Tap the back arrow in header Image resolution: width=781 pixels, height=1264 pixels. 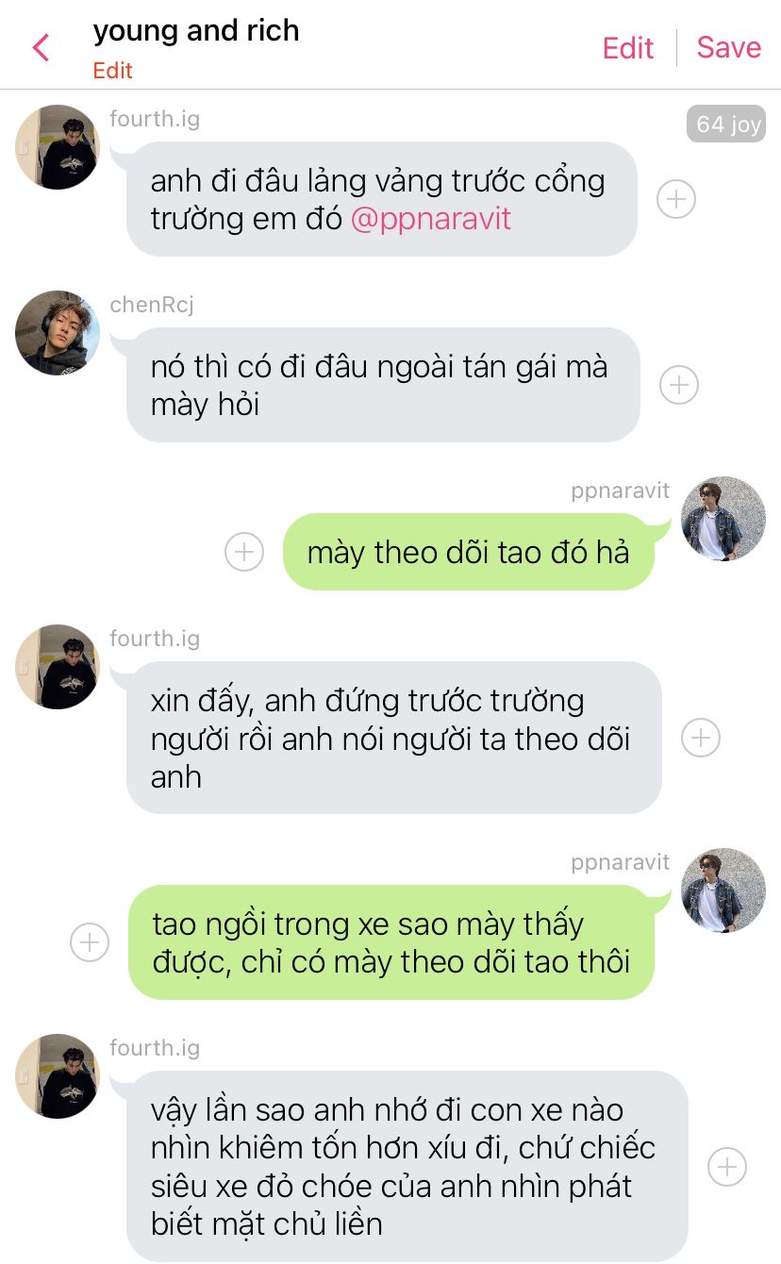click(41, 47)
